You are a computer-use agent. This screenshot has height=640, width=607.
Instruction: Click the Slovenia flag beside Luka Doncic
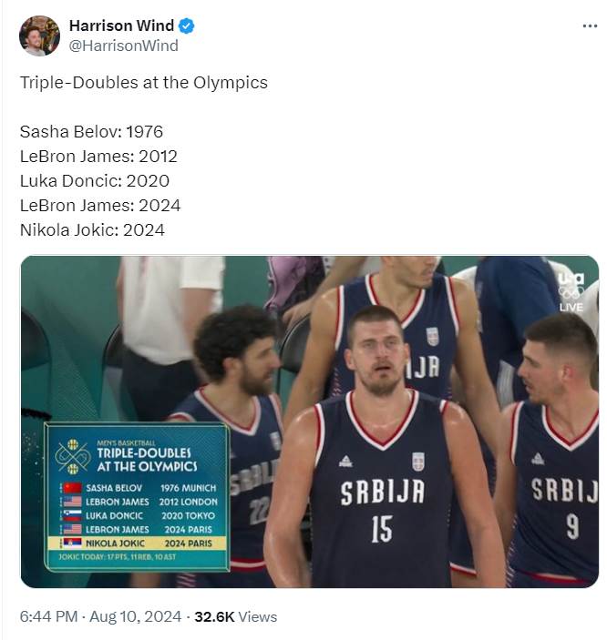click(72, 515)
